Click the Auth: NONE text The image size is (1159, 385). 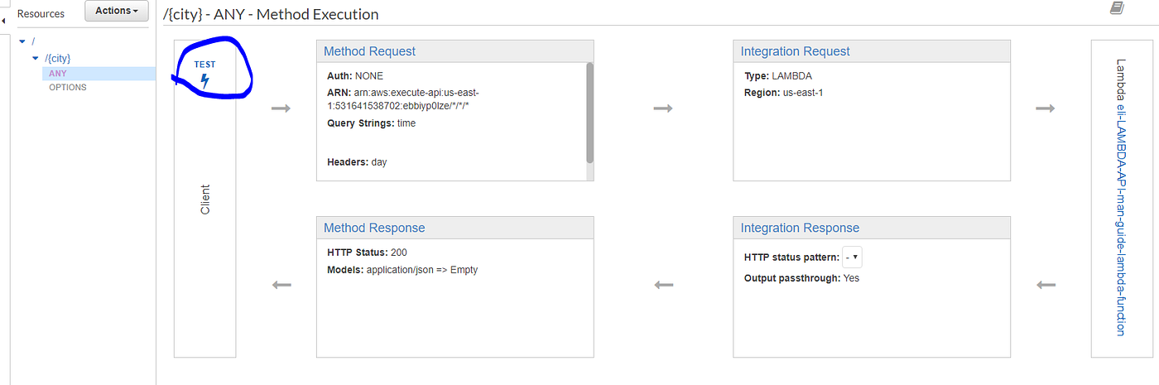pos(355,75)
